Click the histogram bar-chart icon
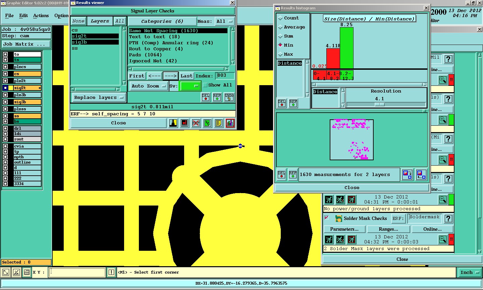 (x=230, y=123)
